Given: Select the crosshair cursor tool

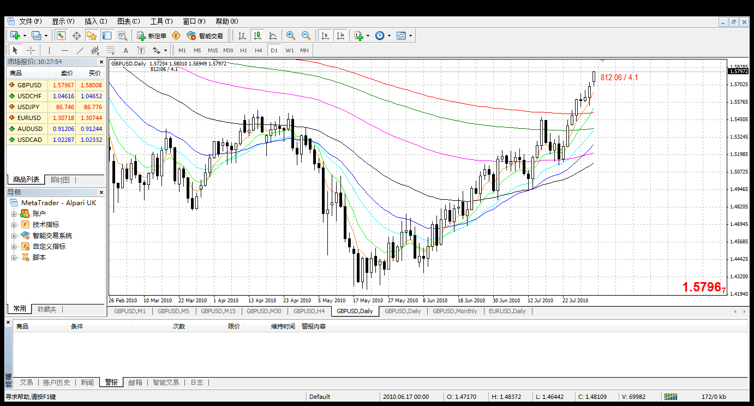Looking at the screenshot, I should click(31, 50).
